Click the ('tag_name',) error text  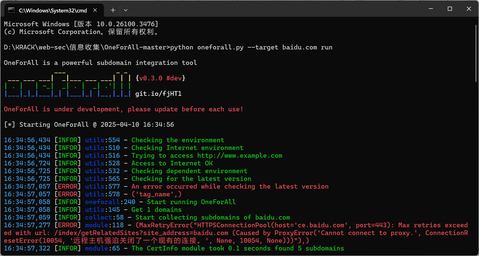[x=156, y=194]
